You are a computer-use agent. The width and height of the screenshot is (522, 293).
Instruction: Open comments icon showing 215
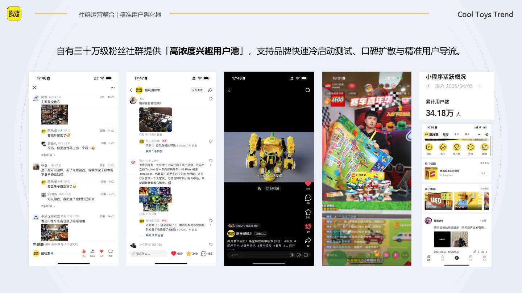point(111,251)
